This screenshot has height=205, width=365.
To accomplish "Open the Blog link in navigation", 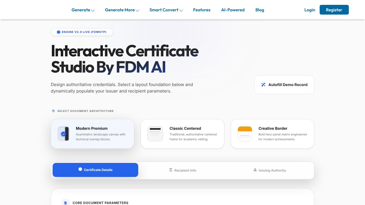I will 260,10.
